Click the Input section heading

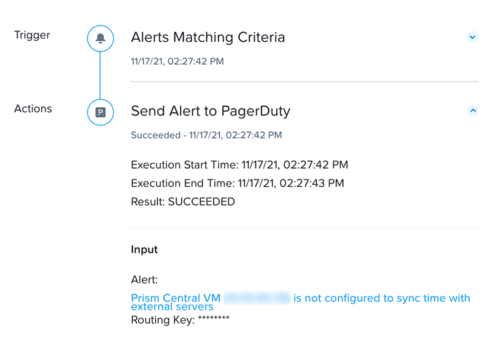click(144, 250)
